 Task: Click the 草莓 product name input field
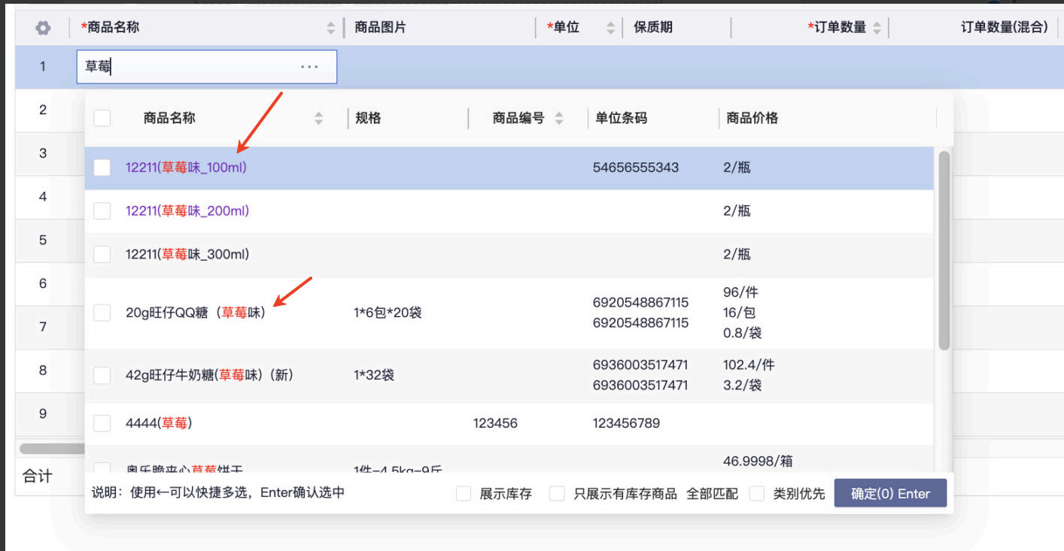(188, 67)
